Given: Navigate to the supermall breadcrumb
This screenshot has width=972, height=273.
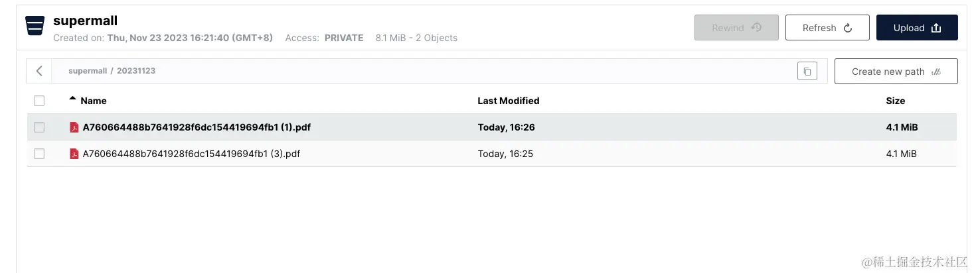Looking at the screenshot, I should 87,71.
